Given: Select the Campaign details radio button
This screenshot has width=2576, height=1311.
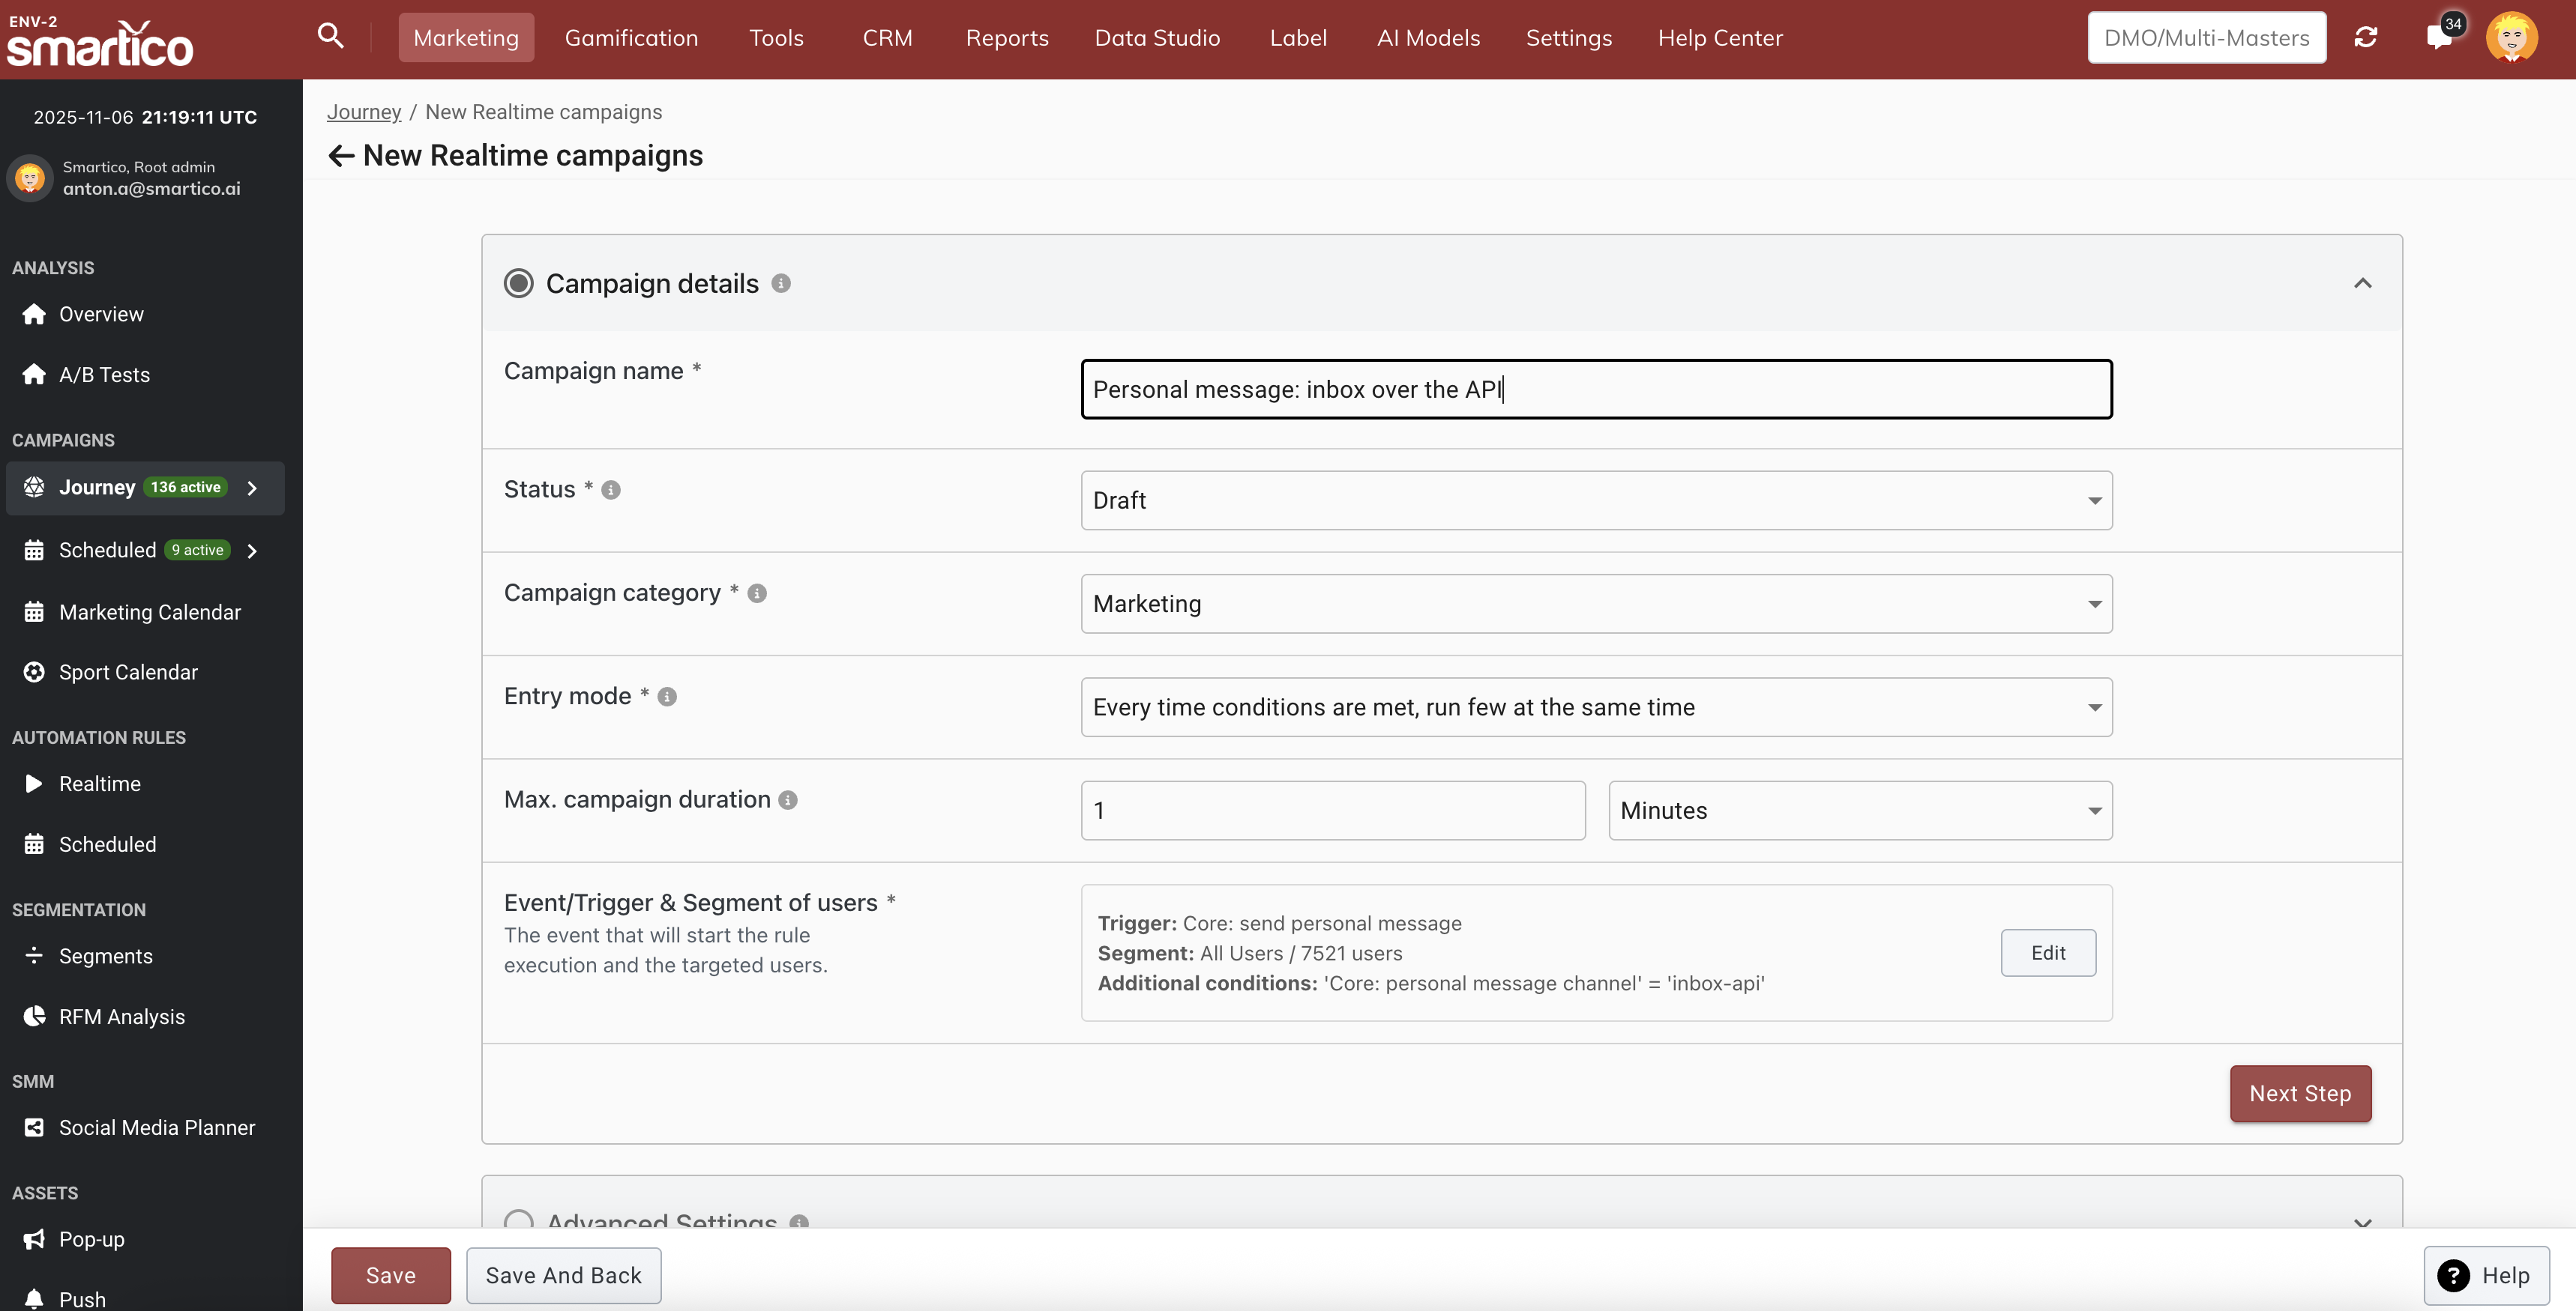Looking at the screenshot, I should (518, 284).
